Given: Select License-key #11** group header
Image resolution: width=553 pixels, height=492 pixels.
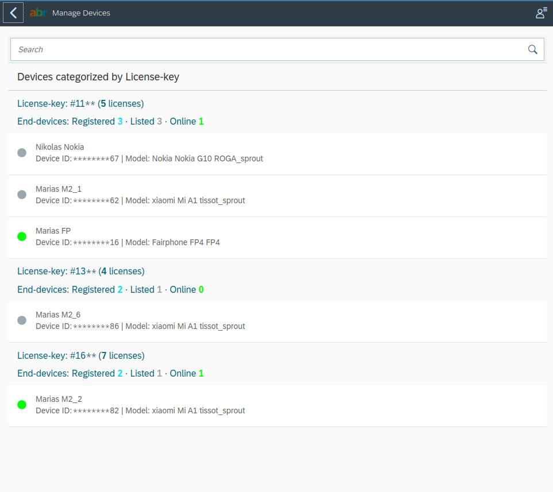Looking at the screenshot, I should pyautogui.click(x=80, y=104).
